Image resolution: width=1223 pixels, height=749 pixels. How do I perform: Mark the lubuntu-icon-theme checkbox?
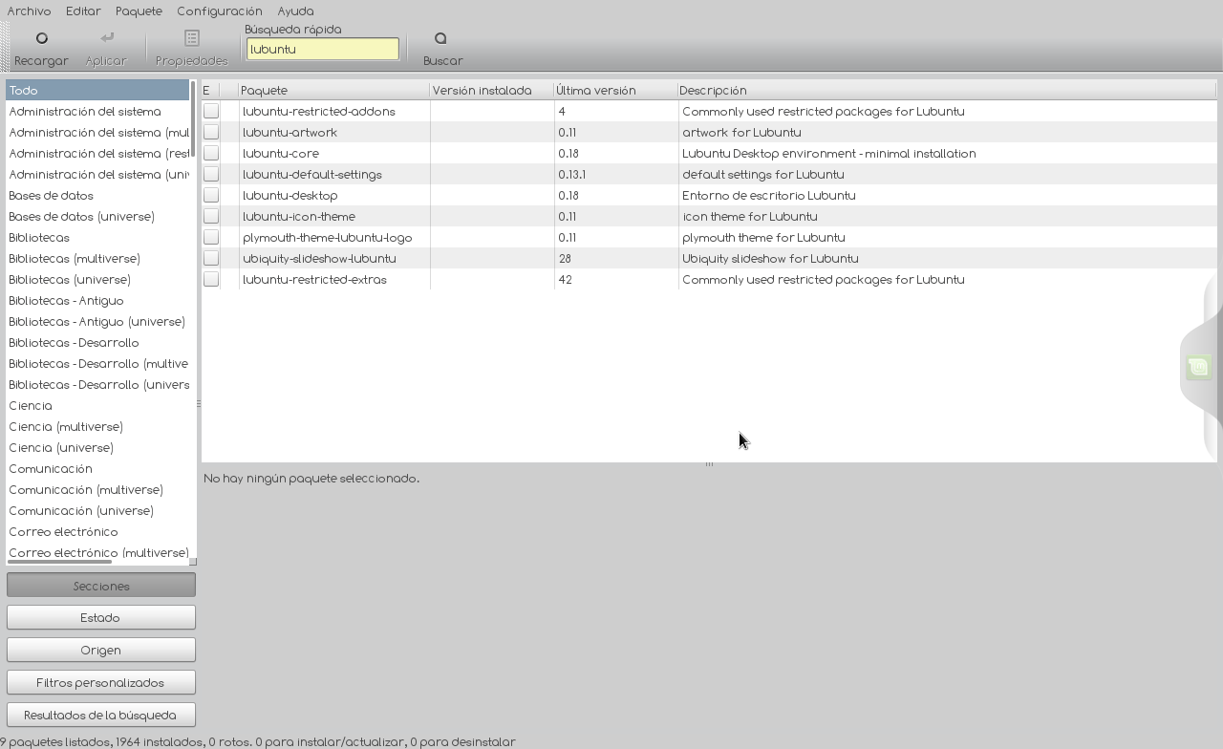tap(211, 216)
